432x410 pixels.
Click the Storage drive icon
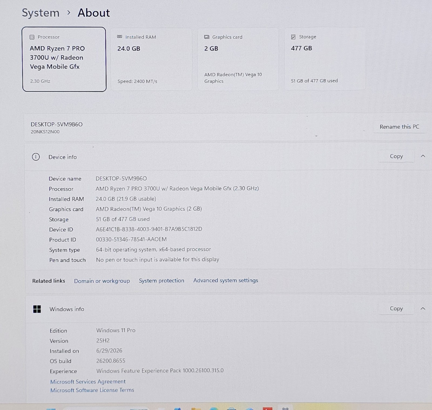293,37
